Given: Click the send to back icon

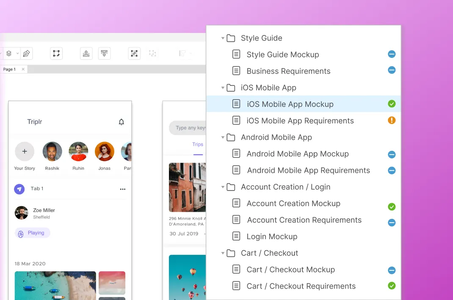Looking at the screenshot, I should [x=104, y=54].
